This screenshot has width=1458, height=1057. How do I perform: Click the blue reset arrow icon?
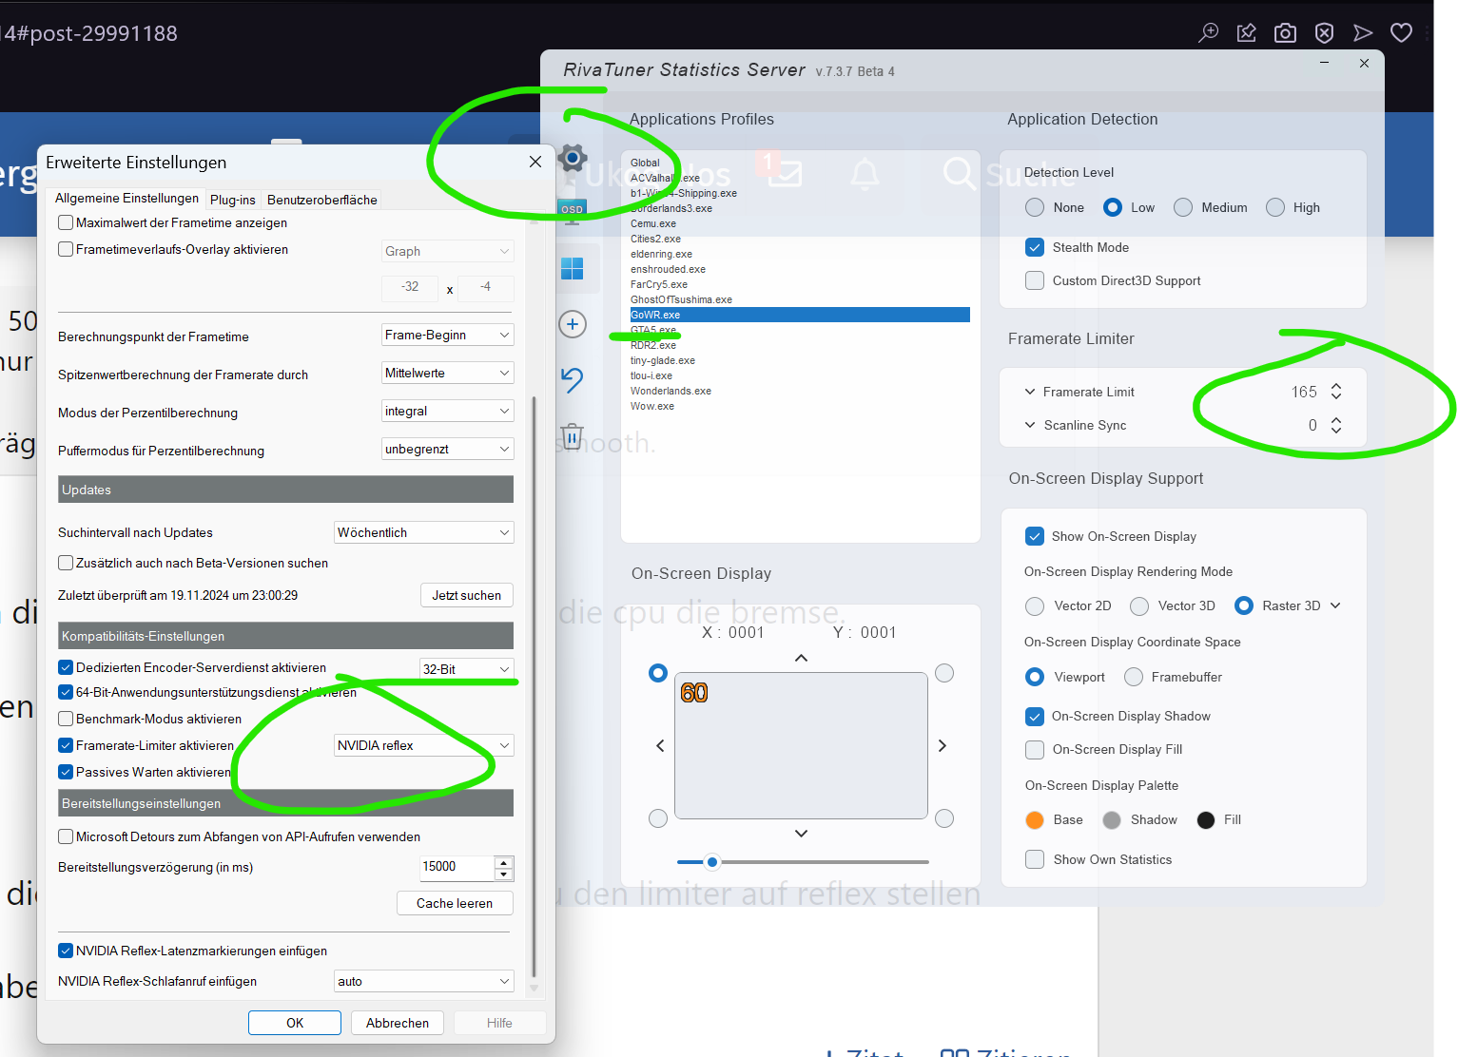[573, 380]
